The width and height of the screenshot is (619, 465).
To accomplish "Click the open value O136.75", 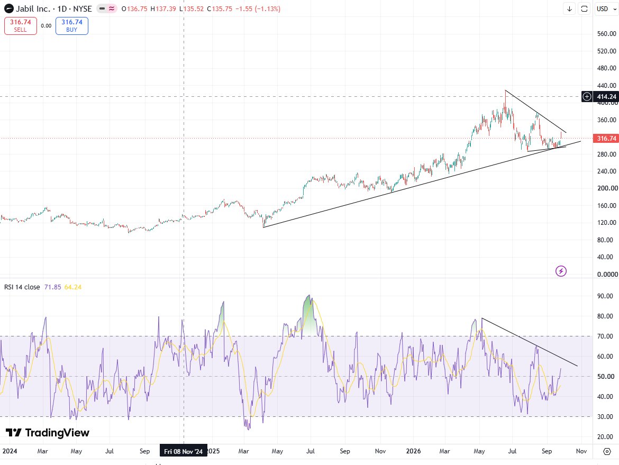I will 134,8.
